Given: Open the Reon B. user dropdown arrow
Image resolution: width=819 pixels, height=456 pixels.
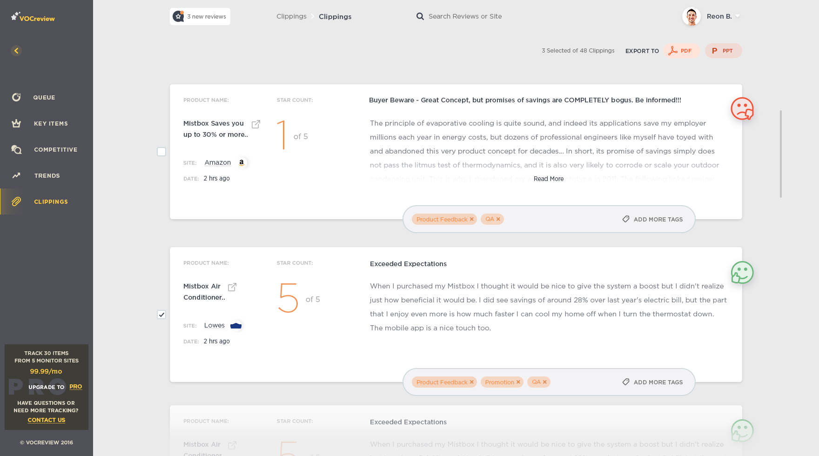Looking at the screenshot, I should [738, 16].
